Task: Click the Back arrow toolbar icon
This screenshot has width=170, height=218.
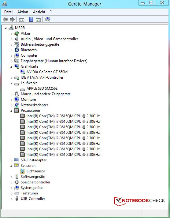Action: tap(5, 19)
